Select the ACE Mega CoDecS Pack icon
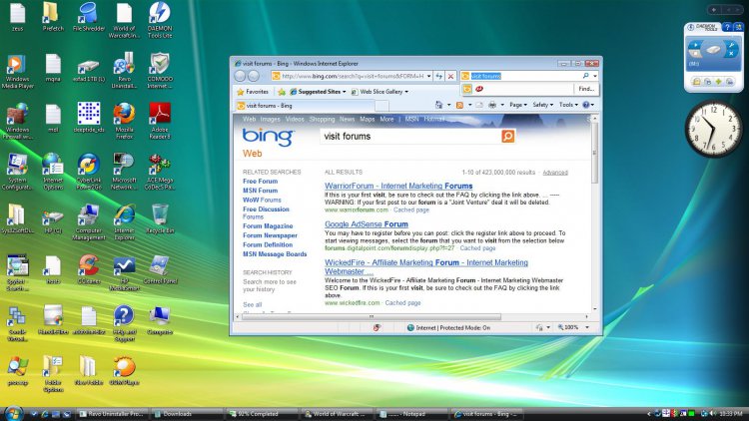The width and height of the screenshot is (749, 421). tap(160, 172)
